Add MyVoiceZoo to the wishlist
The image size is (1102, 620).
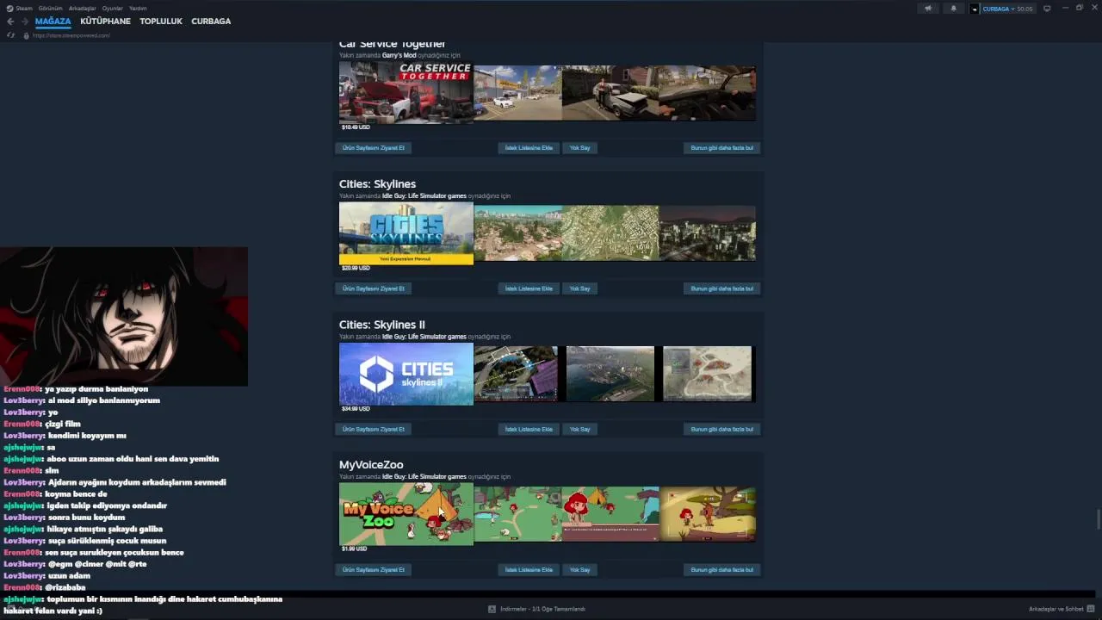click(x=529, y=569)
